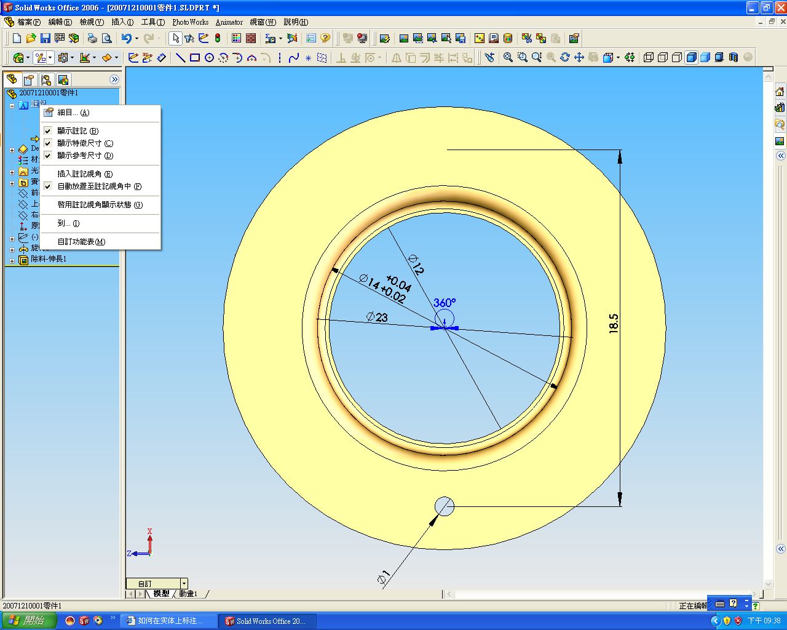Save the part with the floppy disk icon
787x630 pixels.
45,38
